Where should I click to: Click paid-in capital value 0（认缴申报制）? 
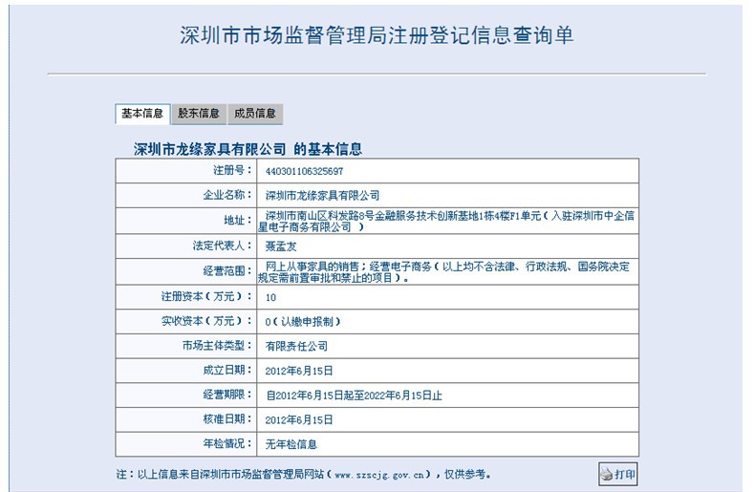pyautogui.click(x=303, y=322)
